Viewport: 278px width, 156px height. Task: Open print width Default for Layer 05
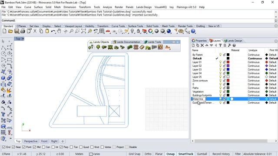(x=272, y=77)
